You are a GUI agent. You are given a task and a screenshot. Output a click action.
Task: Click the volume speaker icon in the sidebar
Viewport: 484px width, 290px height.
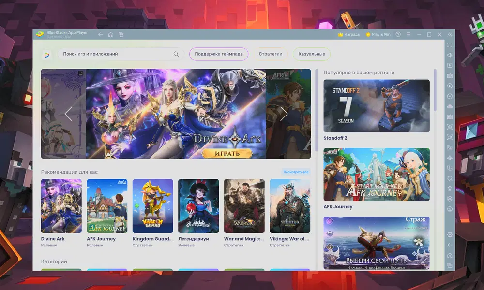[450, 55]
